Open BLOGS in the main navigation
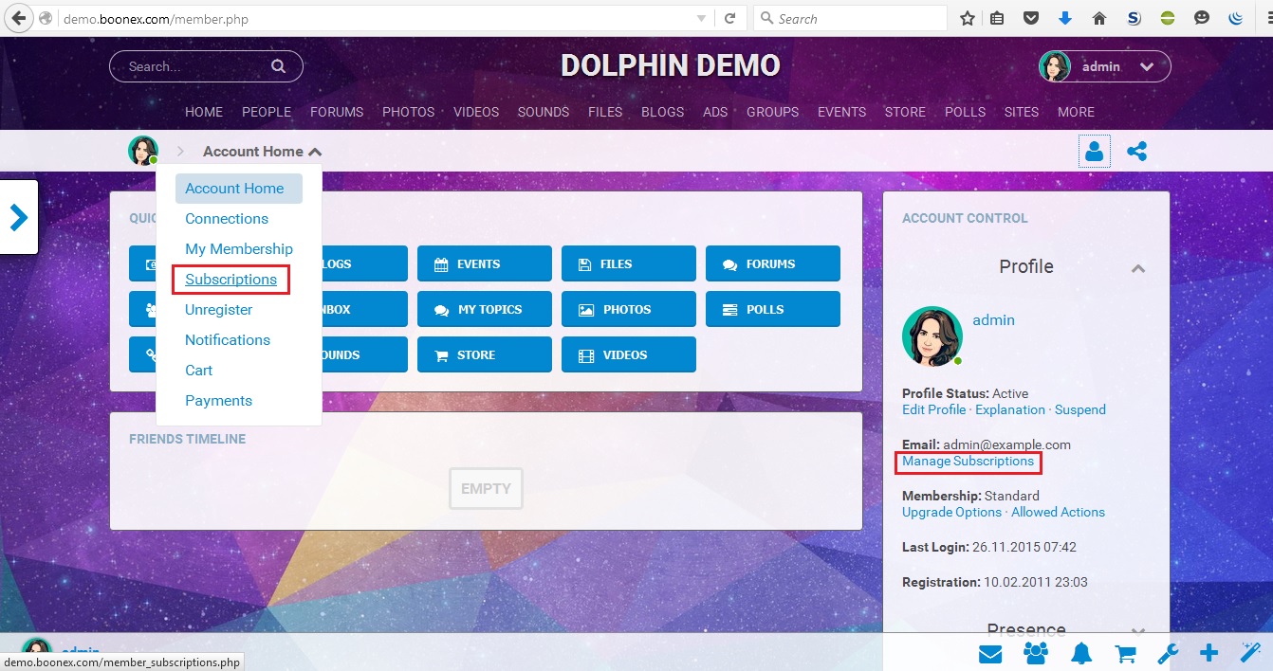The width and height of the screenshot is (1273, 671). (x=662, y=112)
